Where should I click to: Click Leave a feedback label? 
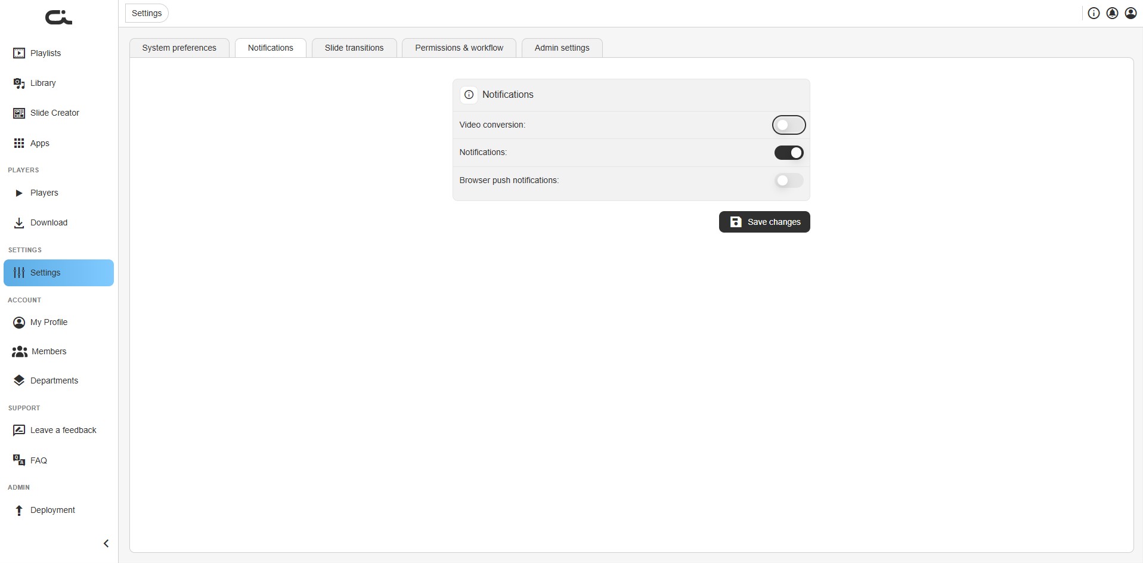pyautogui.click(x=63, y=430)
